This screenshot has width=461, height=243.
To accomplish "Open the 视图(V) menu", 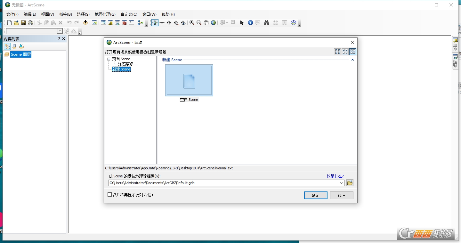I will (x=47, y=14).
